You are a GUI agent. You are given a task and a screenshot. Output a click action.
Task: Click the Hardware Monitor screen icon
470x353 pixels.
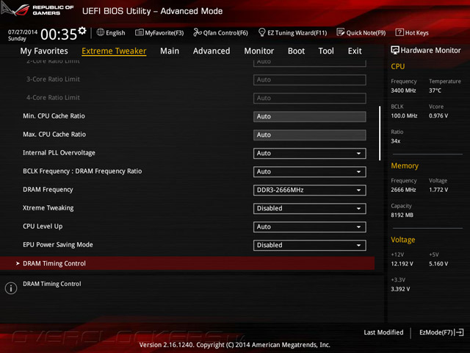point(395,50)
